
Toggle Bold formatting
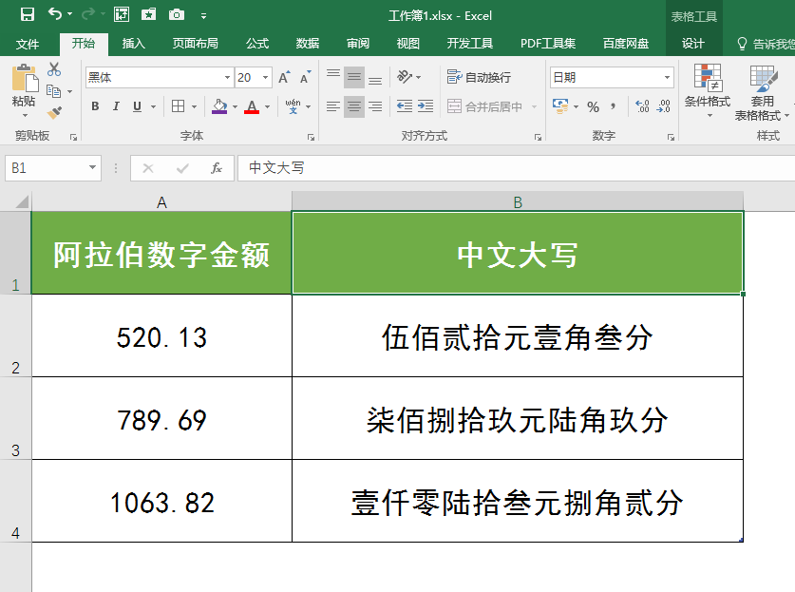pyautogui.click(x=95, y=106)
